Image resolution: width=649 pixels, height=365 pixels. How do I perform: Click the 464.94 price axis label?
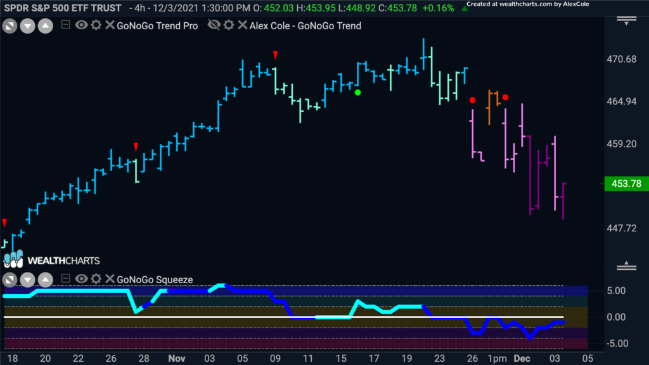[x=622, y=101]
